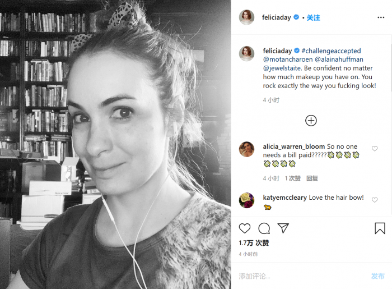Open the three-dot more options menu

click(381, 17)
